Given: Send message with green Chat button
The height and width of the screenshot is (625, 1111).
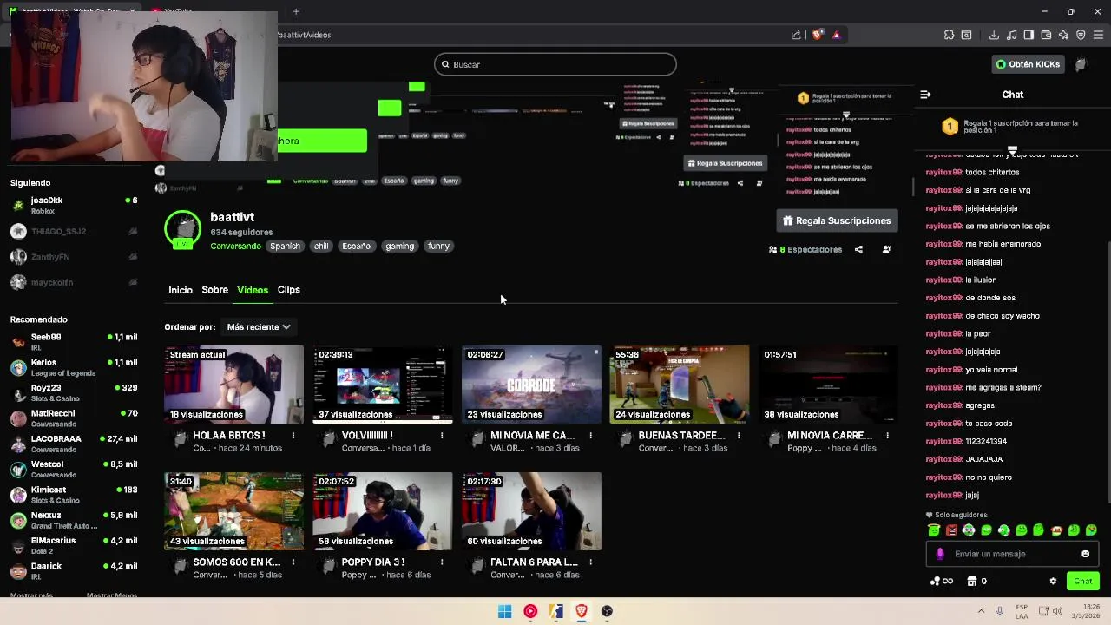Looking at the screenshot, I should click(1083, 582).
